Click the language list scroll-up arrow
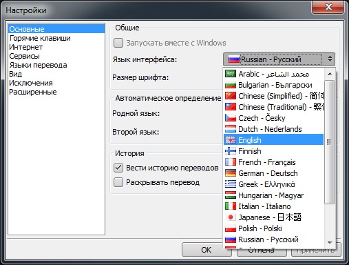The image size is (349, 265). (330, 74)
